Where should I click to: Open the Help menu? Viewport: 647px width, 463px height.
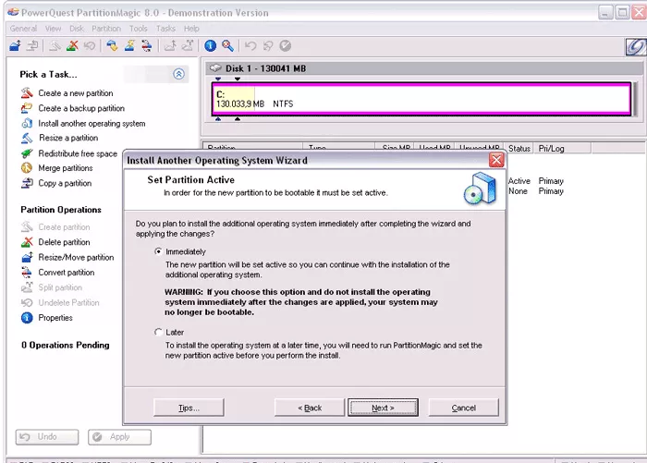click(x=191, y=29)
